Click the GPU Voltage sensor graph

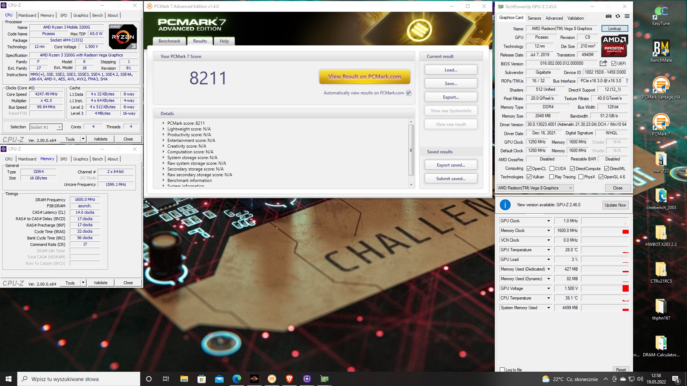[605, 288]
